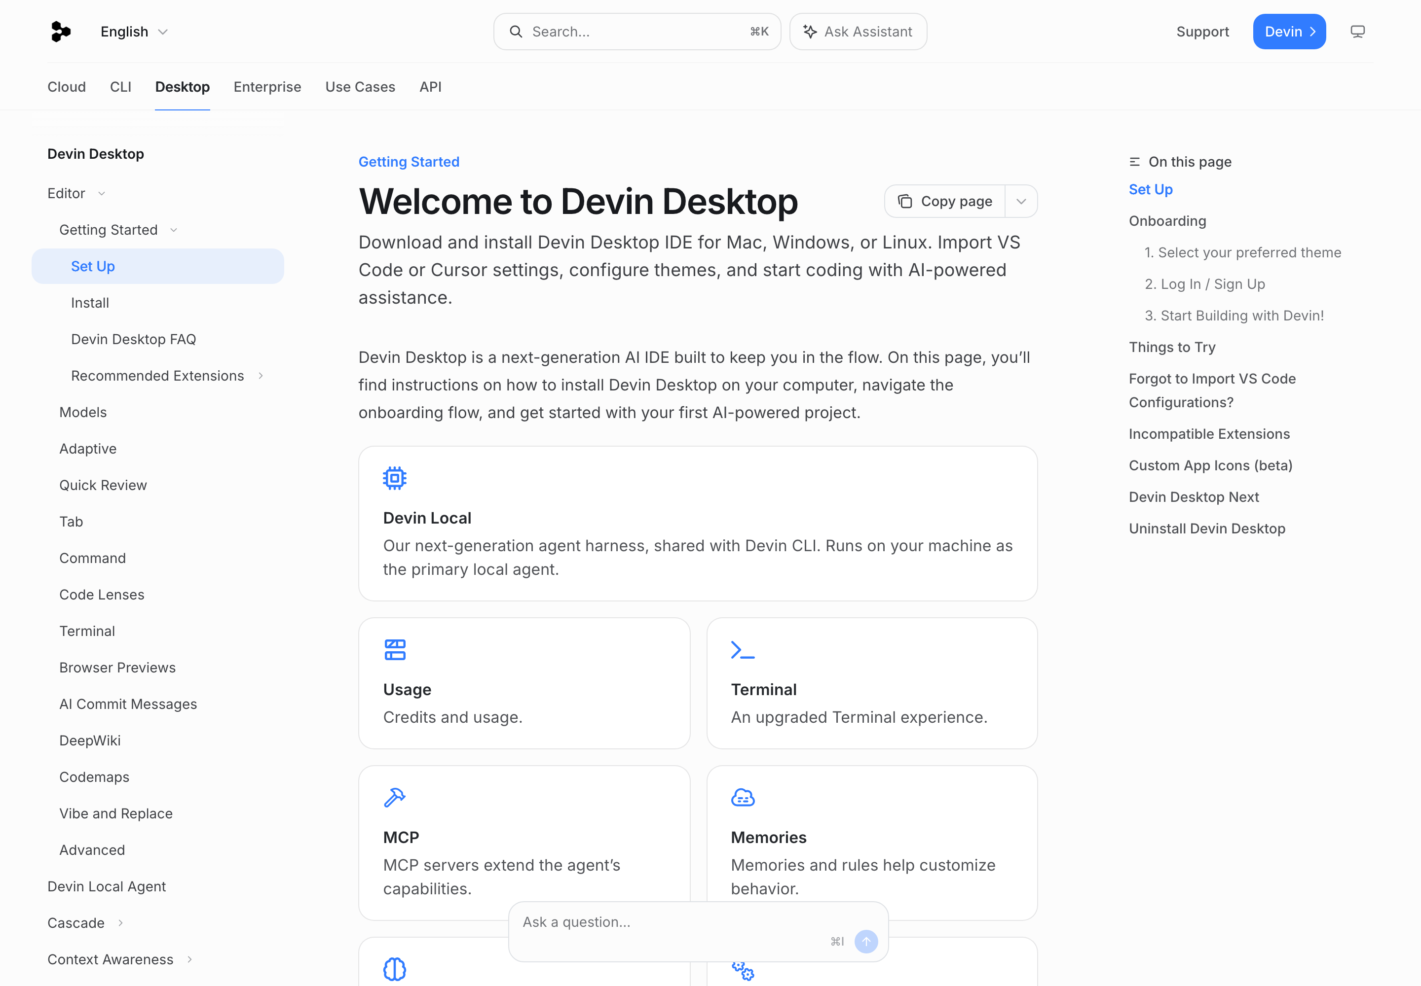The image size is (1421, 986).
Task: Click the Support link in the header
Action: pyautogui.click(x=1203, y=32)
